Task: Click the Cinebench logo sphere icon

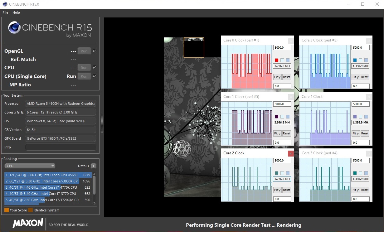Action: 14,28
